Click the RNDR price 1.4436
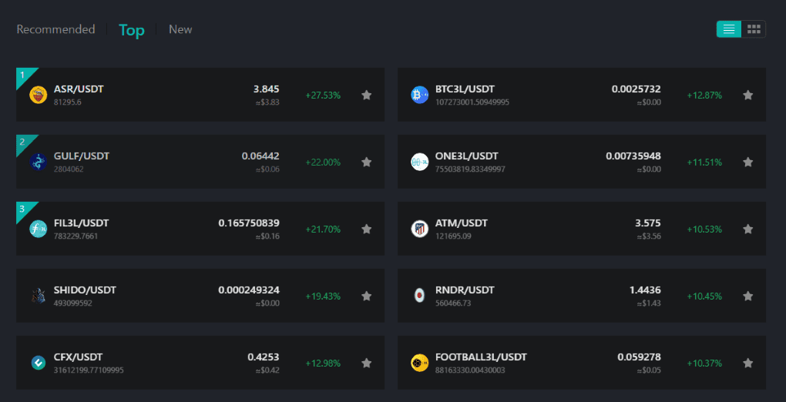This screenshot has width=786, height=402. click(646, 290)
